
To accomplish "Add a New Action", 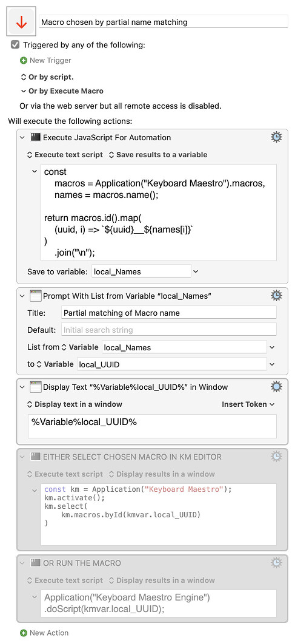I will click(48, 633).
